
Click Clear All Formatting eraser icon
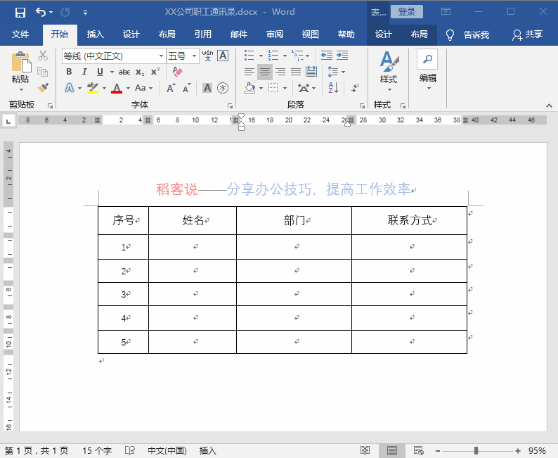pyautogui.click(x=177, y=72)
